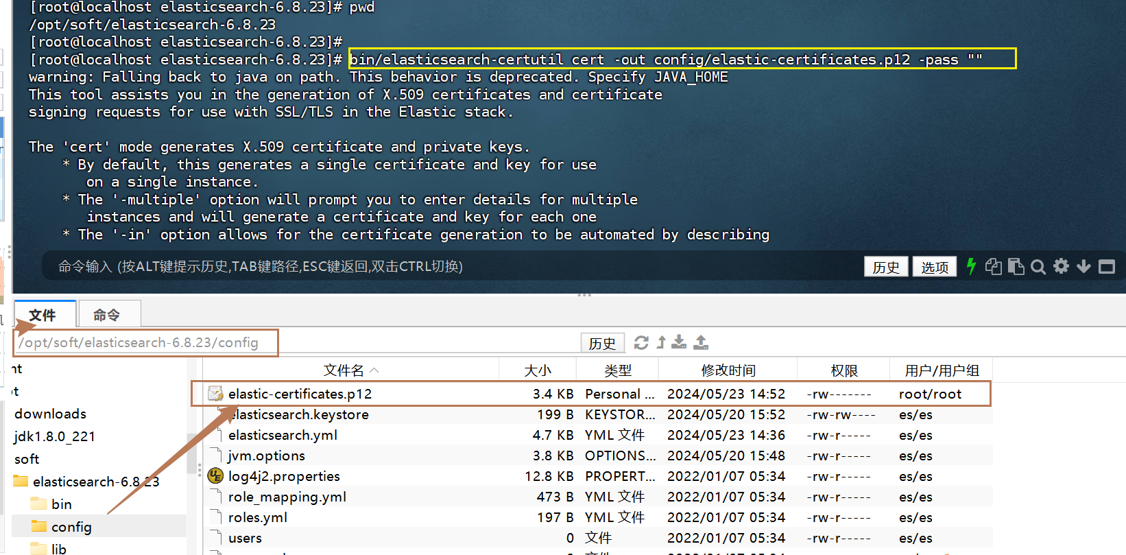Select jdk1.8.0_221 in directory tree
This screenshot has width=1126, height=555.
tap(55, 436)
